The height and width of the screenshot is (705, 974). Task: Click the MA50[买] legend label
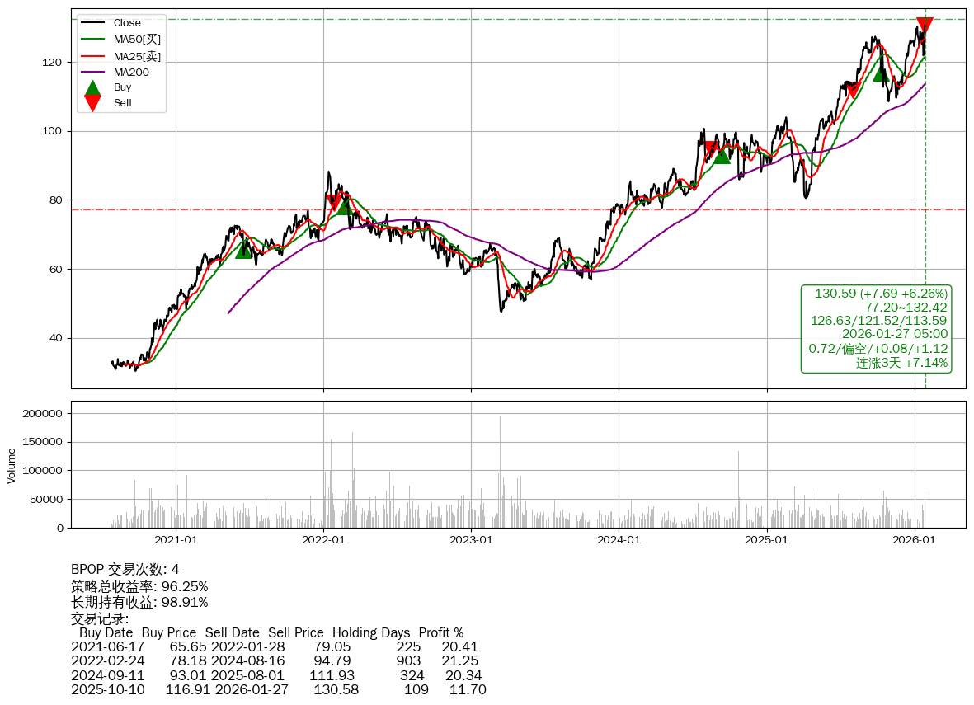(x=137, y=39)
